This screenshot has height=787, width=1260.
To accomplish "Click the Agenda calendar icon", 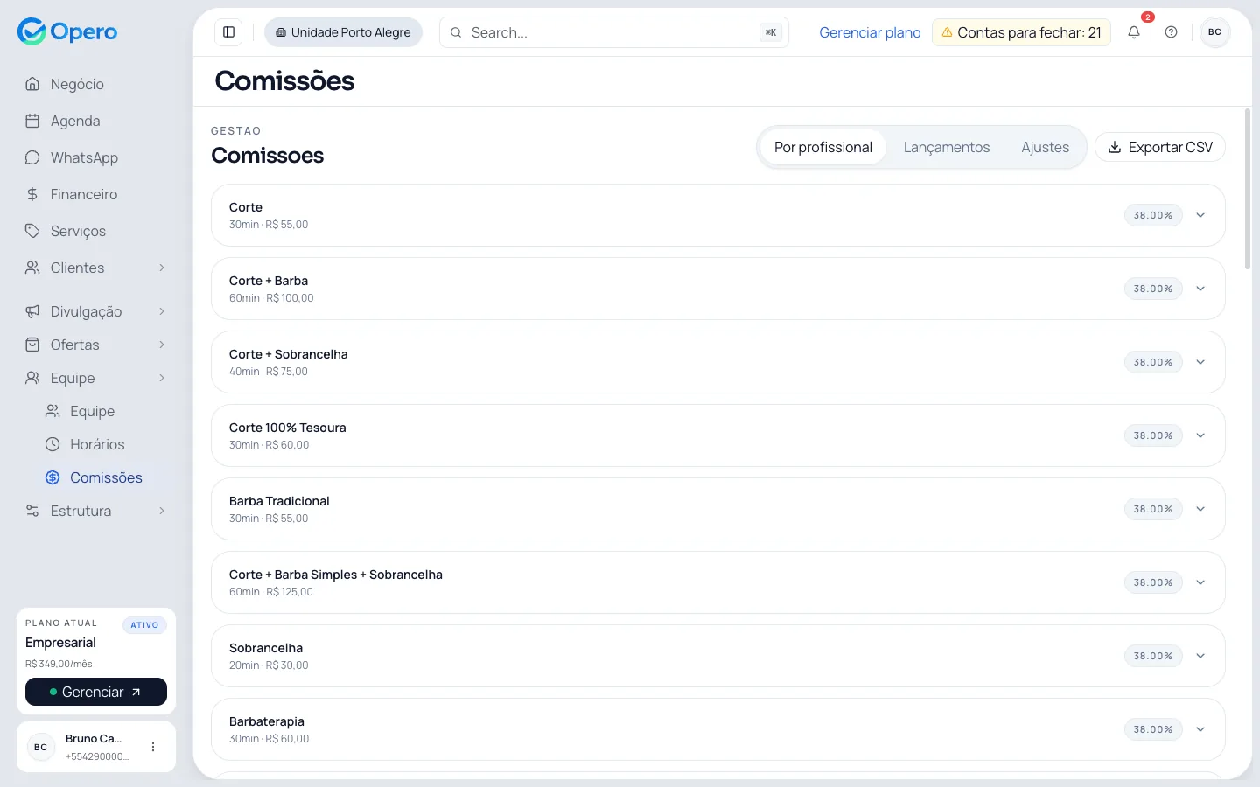I will [32, 121].
